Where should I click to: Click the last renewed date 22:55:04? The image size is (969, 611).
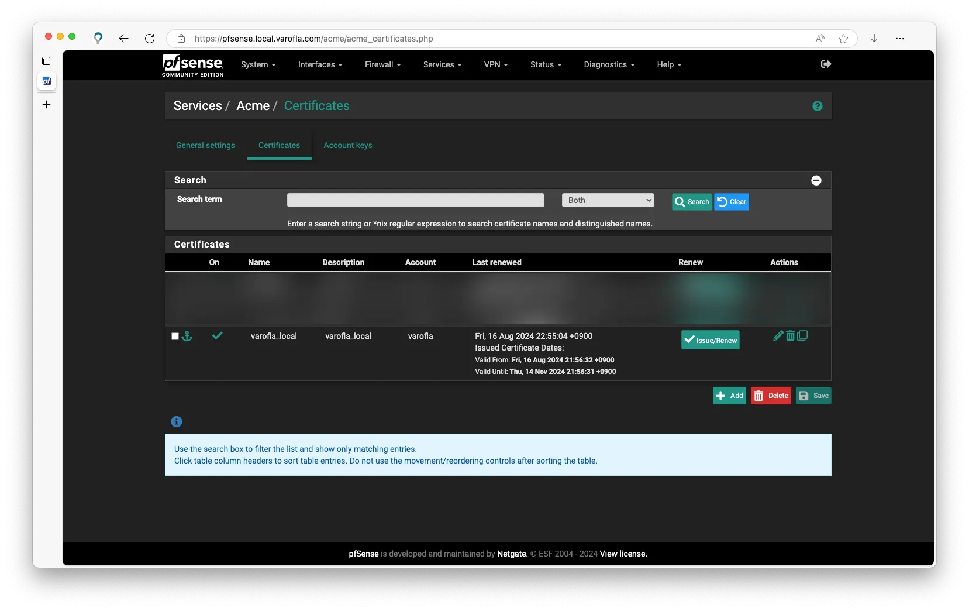(x=534, y=336)
